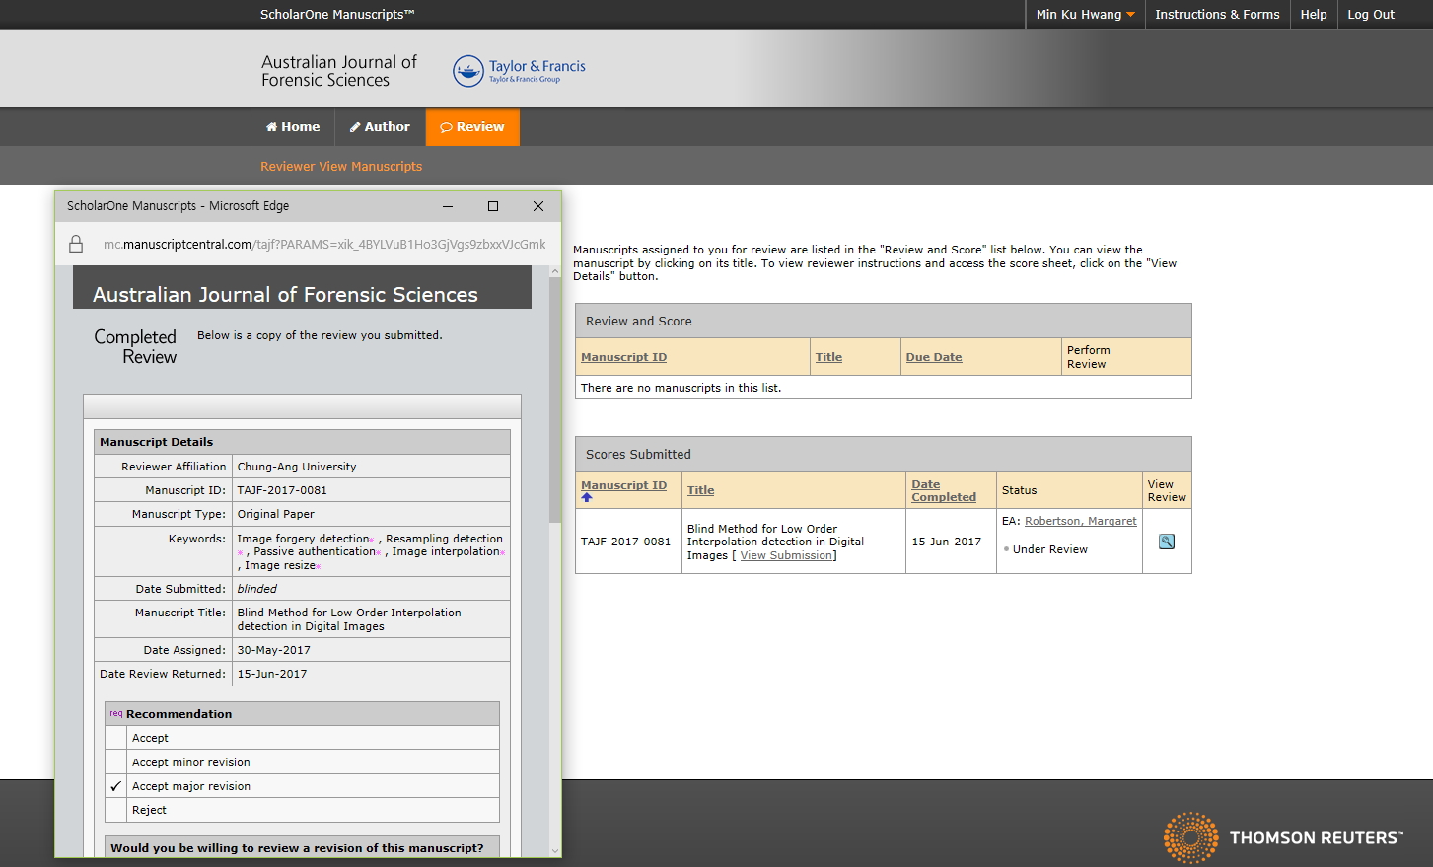Click the Chung-Ang University affiliation value
1433x867 pixels.
coord(297,467)
